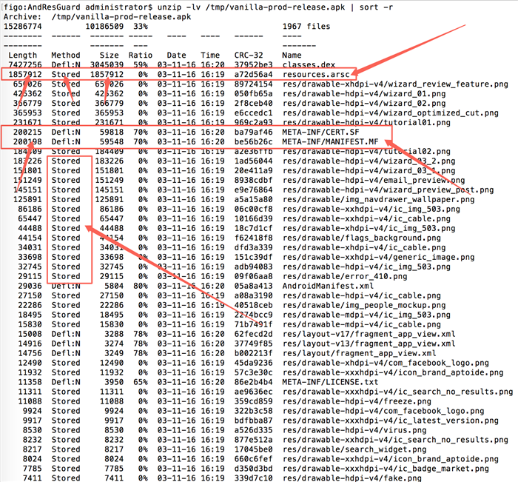Click the 80% ratio of AndroidManifest.xml
518x482 pixels.
click(141, 286)
